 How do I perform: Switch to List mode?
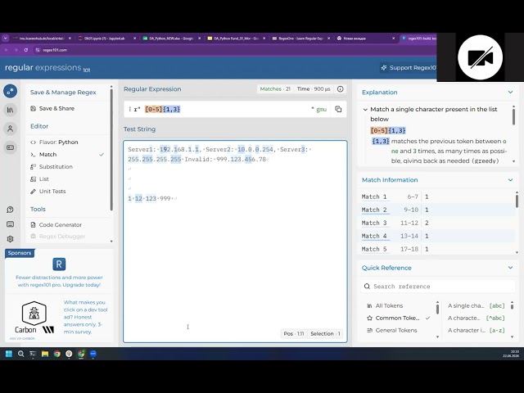click(43, 178)
